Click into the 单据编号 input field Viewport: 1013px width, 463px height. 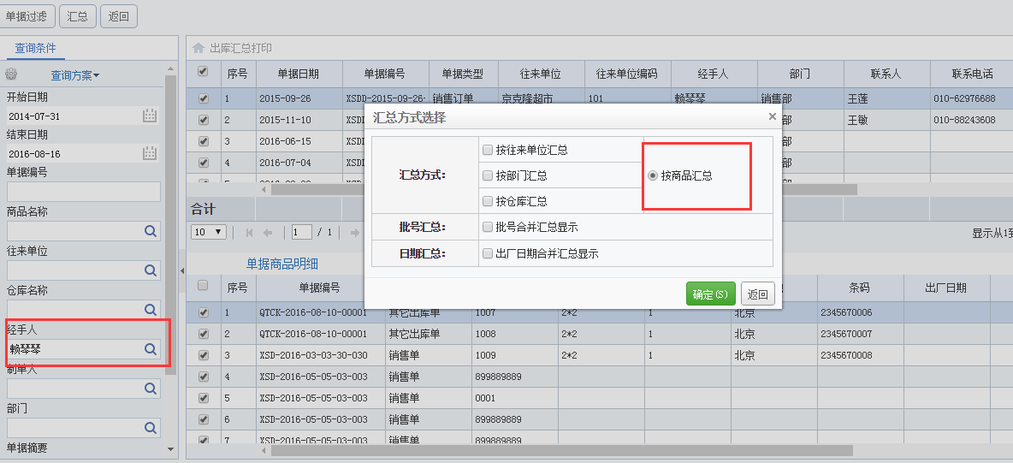pyautogui.click(x=83, y=192)
